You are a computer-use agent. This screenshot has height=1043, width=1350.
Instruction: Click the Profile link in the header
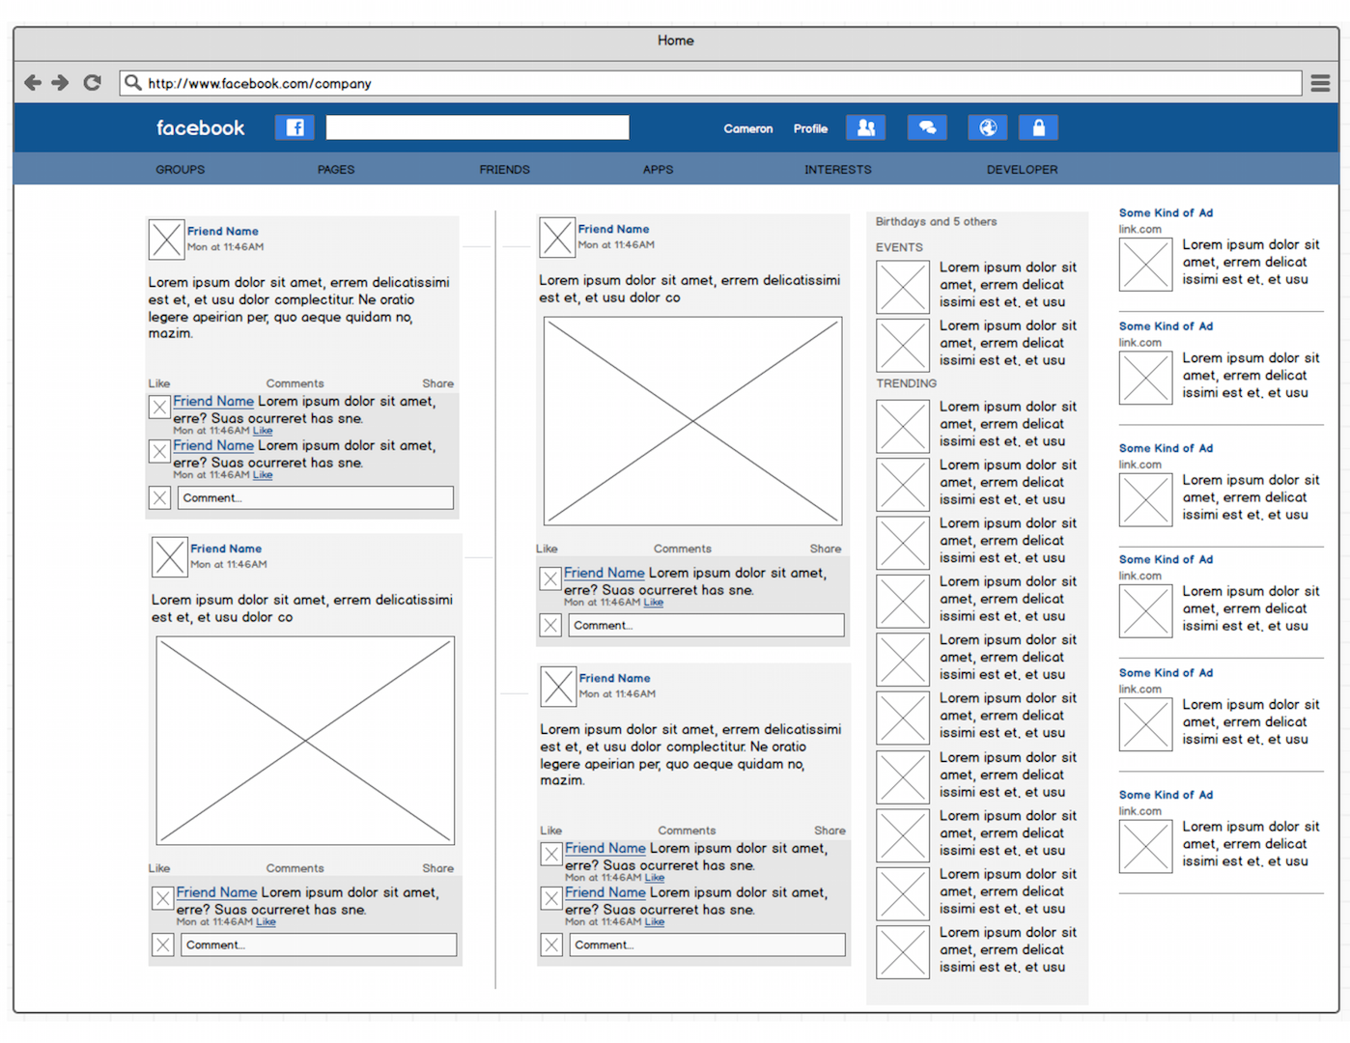coord(810,128)
